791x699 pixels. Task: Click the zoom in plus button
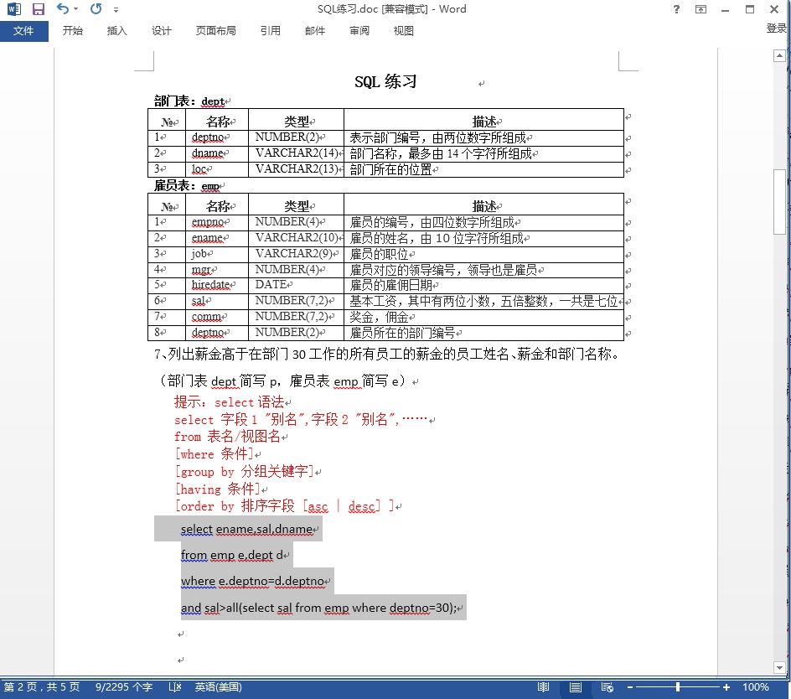tap(726, 687)
